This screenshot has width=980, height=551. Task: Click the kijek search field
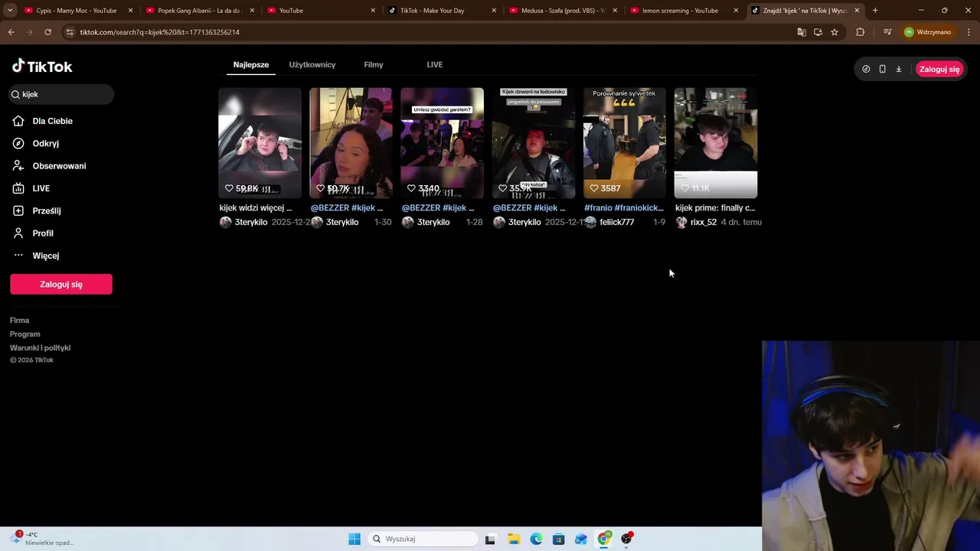tap(61, 94)
